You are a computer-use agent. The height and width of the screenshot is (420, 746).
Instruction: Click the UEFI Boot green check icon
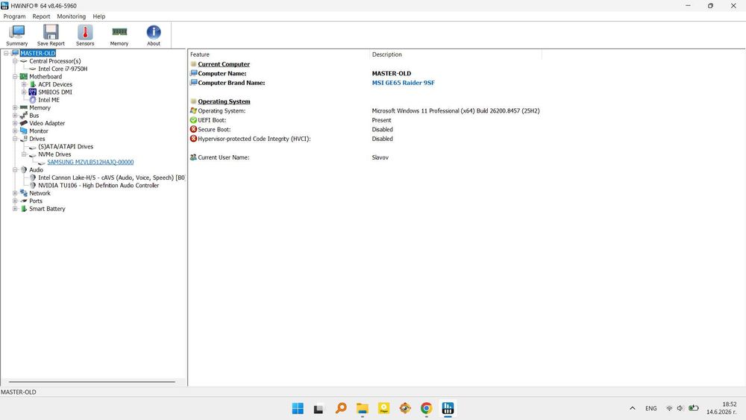pos(193,120)
